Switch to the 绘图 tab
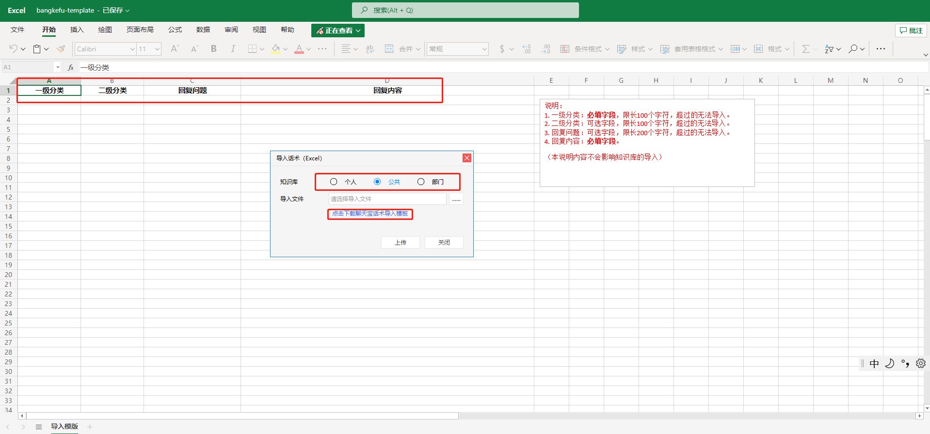930x434 pixels. 105,30
